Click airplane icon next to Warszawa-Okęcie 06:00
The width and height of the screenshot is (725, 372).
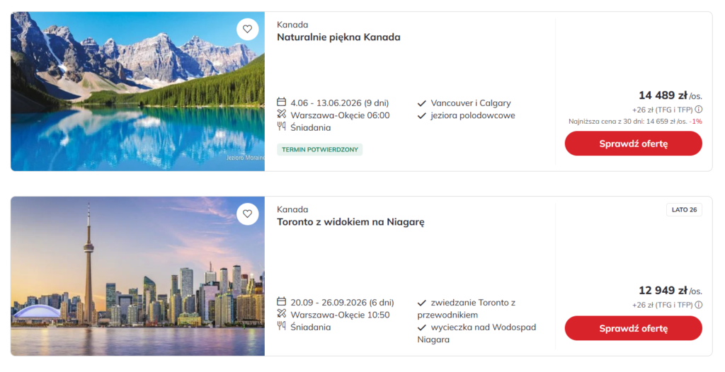click(282, 115)
